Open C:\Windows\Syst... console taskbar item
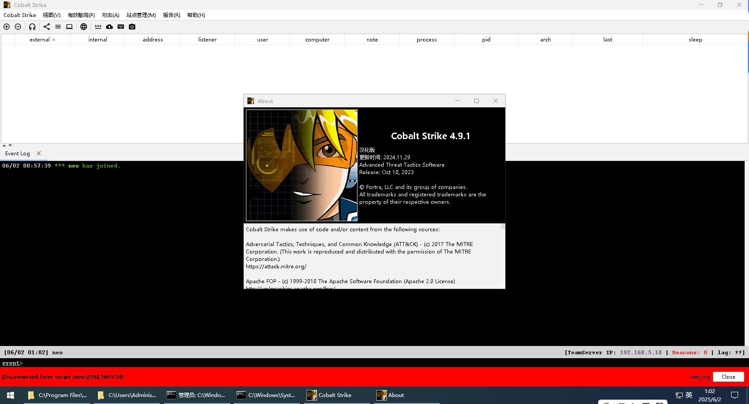The width and height of the screenshot is (749, 404). click(x=266, y=395)
